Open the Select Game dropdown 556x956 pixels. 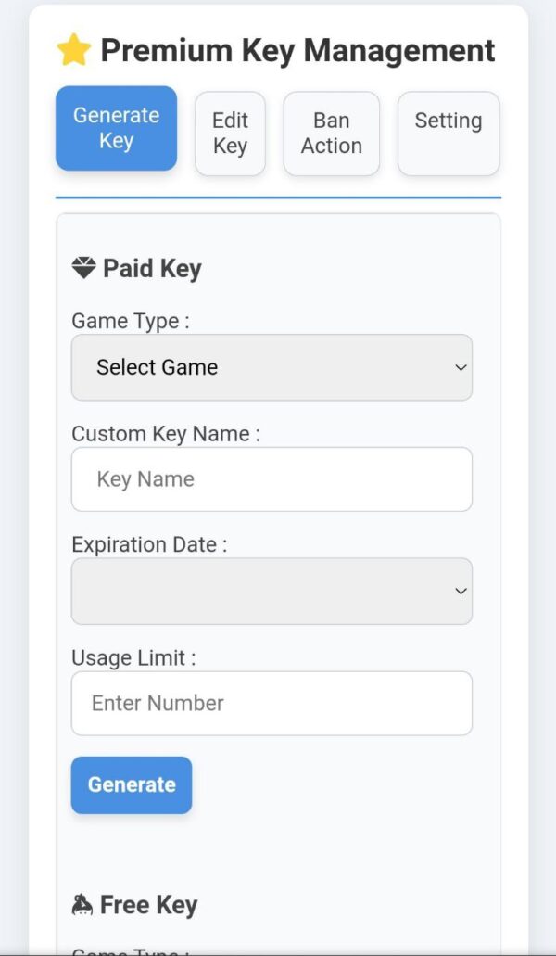click(272, 367)
